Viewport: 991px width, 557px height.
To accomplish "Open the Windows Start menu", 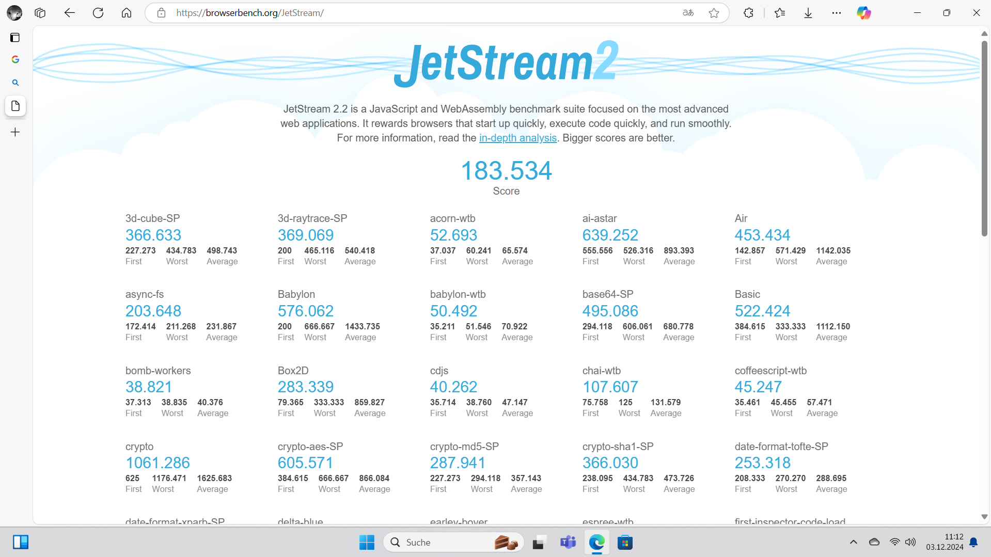I will (367, 543).
